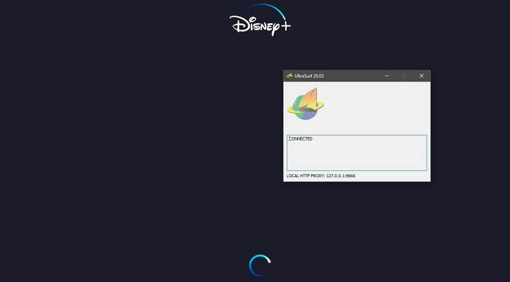
Task: Click inside the CONNECTED status text box
Action: click(x=357, y=153)
